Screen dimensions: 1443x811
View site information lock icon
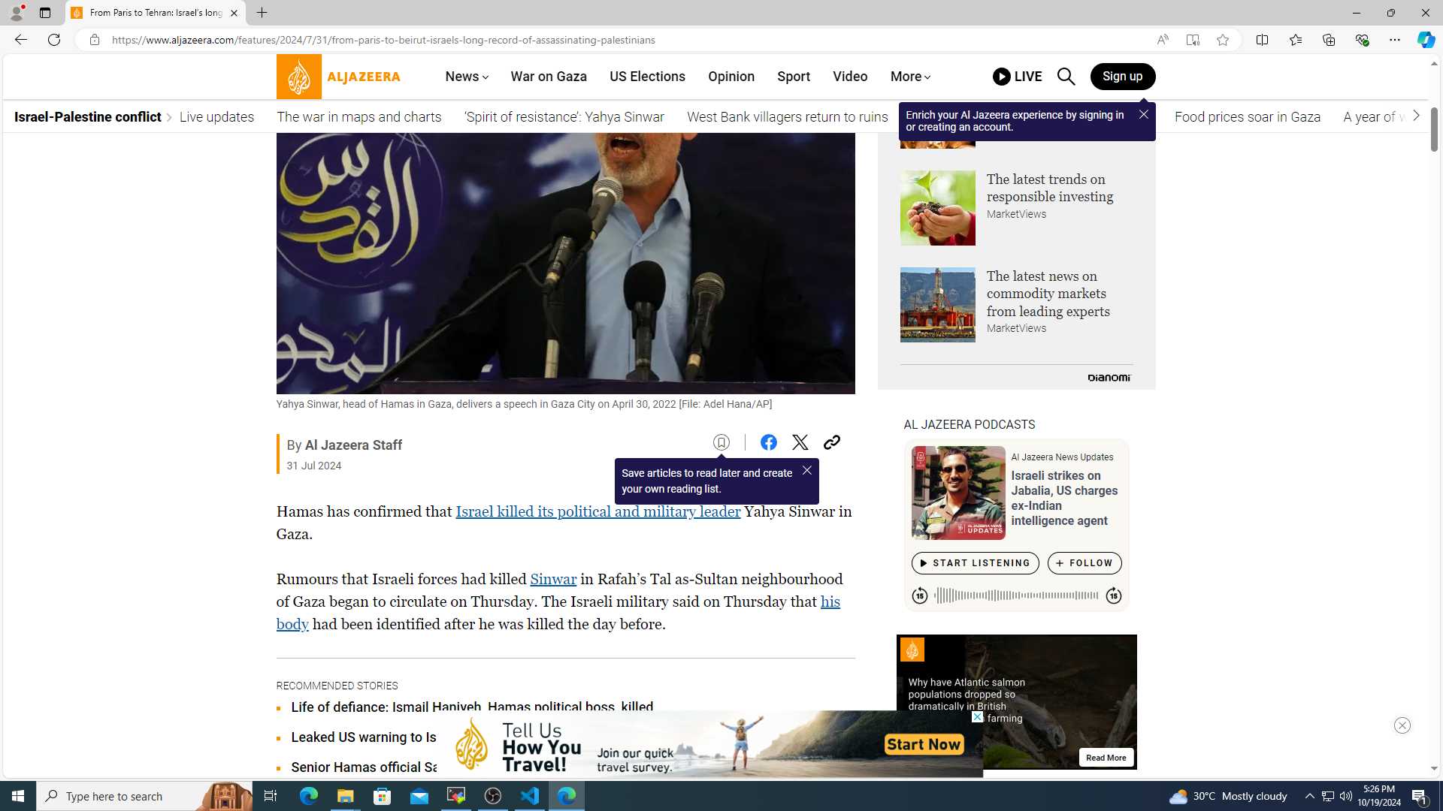click(94, 40)
